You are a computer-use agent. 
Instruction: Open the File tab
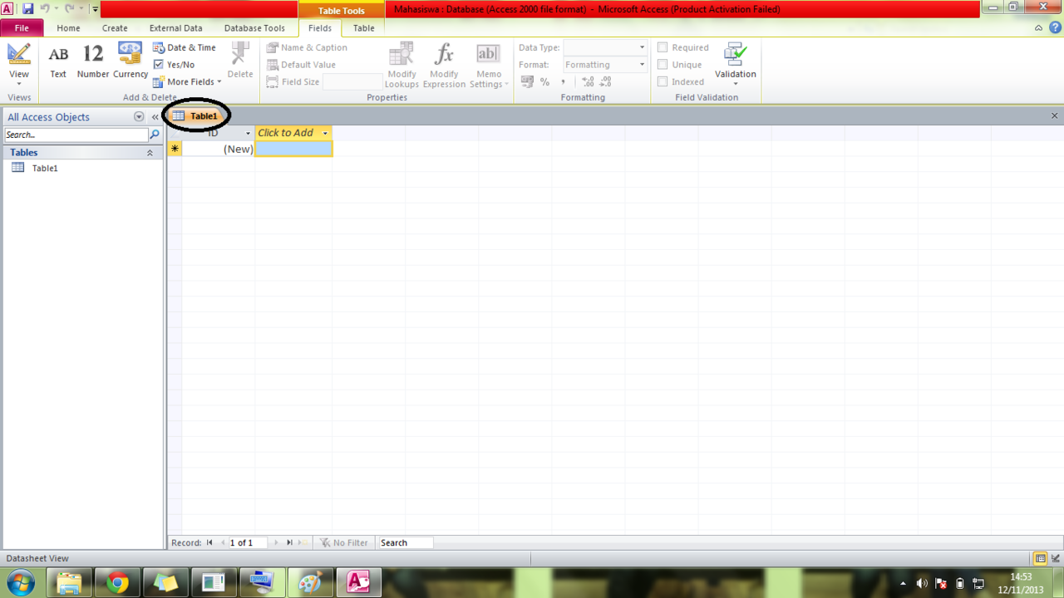click(x=22, y=28)
